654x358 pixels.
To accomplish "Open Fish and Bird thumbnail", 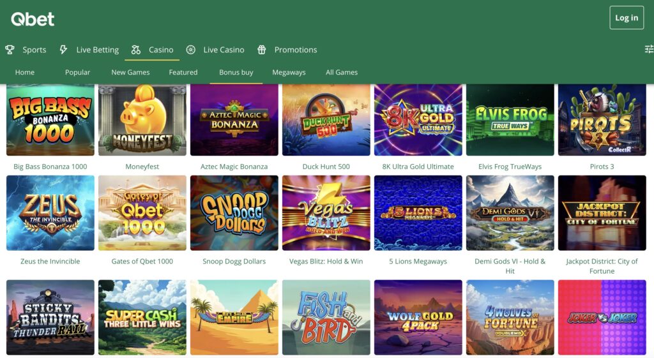I will [326, 318].
